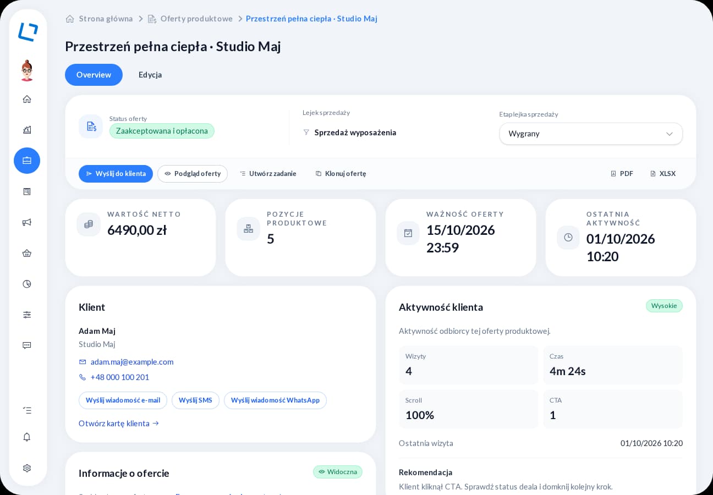Click the phone number +48 000 100 201

coord(120,377)
